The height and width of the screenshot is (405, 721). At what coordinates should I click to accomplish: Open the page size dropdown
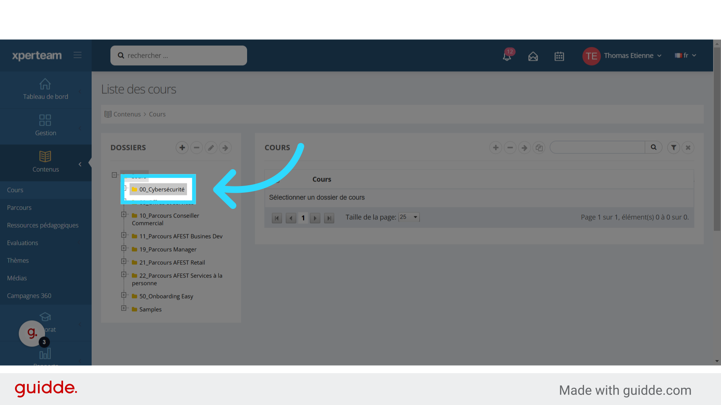click(409, 217)
